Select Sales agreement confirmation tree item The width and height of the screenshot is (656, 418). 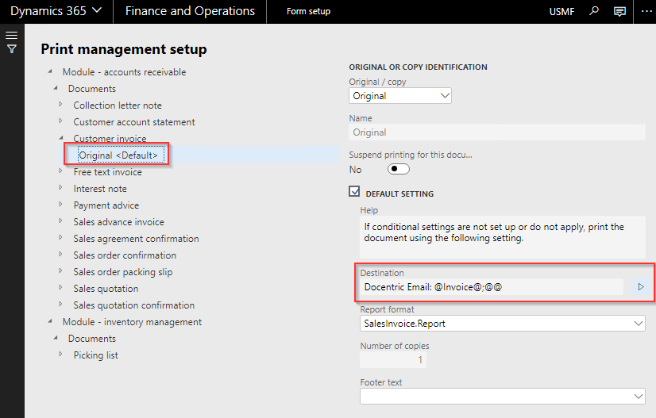coord(136,239)
